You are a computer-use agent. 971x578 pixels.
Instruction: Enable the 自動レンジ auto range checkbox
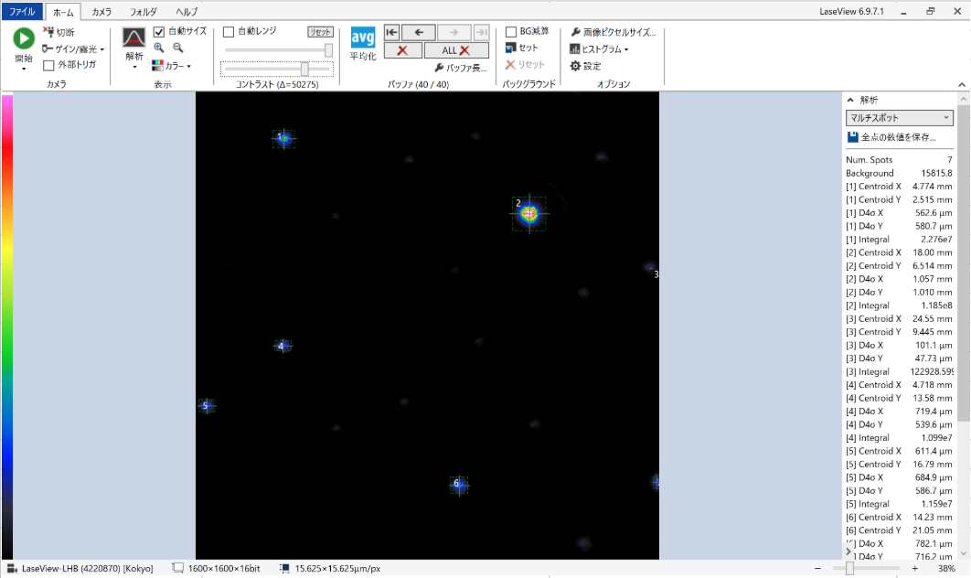(229, 31)
